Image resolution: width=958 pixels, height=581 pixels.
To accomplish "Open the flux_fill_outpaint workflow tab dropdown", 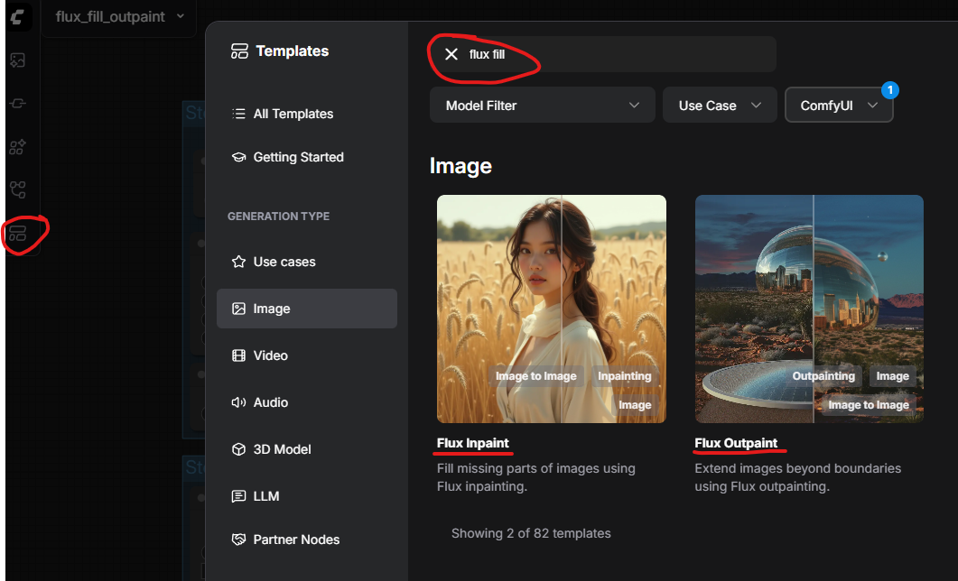I will pos(181,16).
